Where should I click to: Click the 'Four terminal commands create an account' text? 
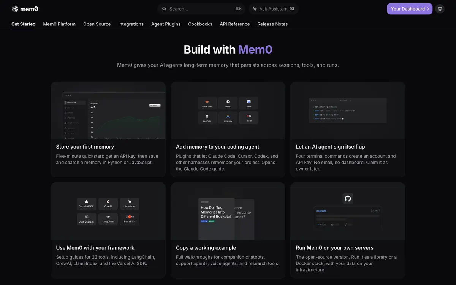[346, 162]
